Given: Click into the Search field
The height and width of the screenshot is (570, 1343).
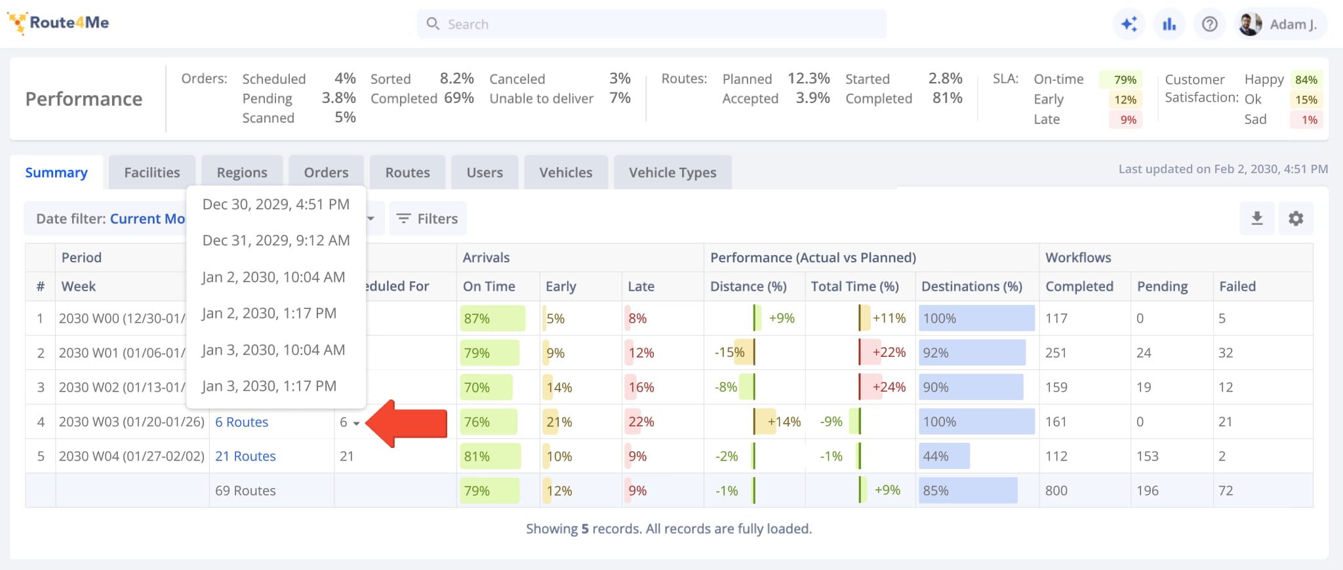Looking at the screenshot, I should 652,24.
